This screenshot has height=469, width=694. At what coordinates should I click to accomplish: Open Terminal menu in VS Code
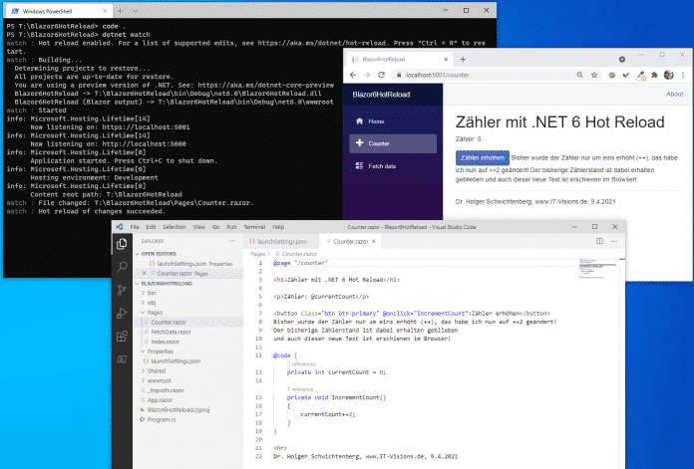tap(254, 227)
